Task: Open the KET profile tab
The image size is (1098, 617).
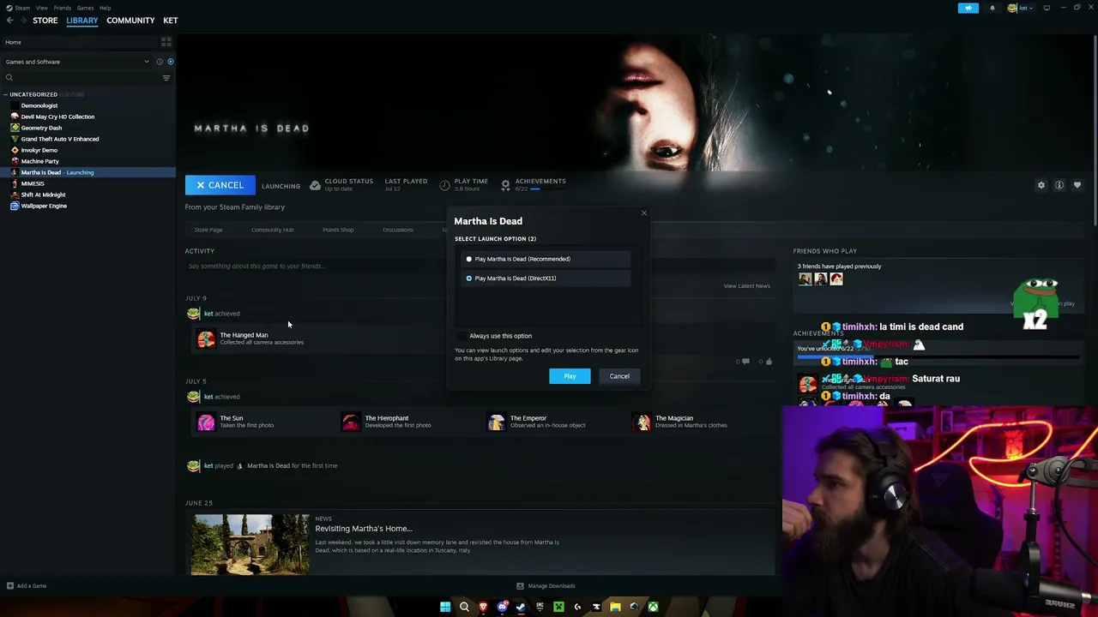Action: (171, 21)
